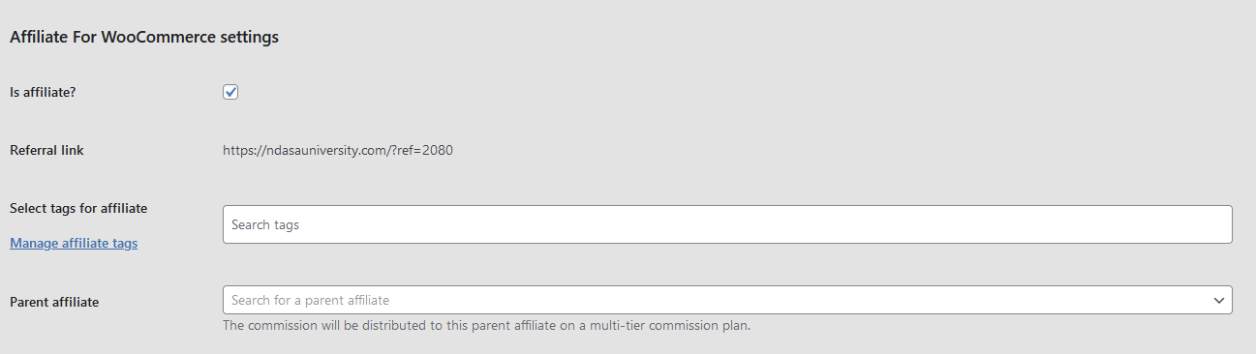1256x354 pixels.
Task: Click the Affiliate For WooCommerce settings heading
Action: [x=144, y=38]
